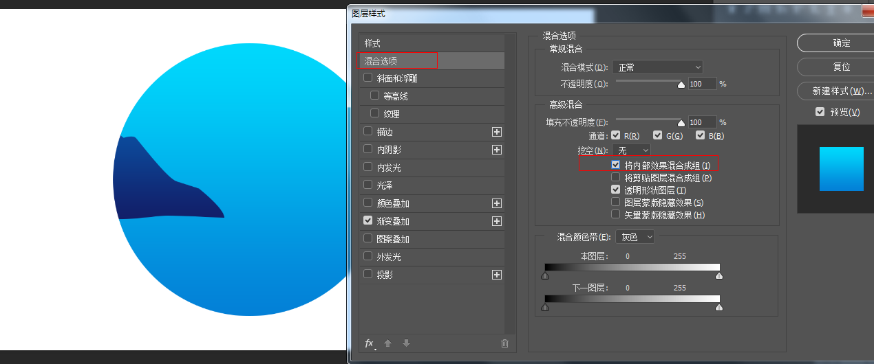Click the gradient preview thumbnail
Viewport: 874px width, 364px height.
point(841,169)
